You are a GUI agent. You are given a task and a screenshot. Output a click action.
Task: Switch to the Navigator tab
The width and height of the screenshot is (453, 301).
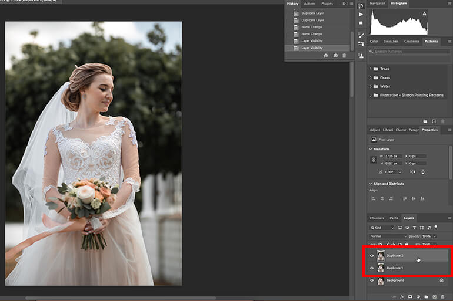click(x=377, y=3)
